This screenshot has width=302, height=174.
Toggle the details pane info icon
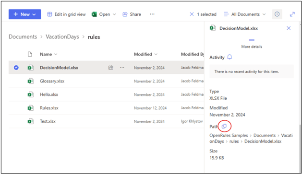(277, 14)
